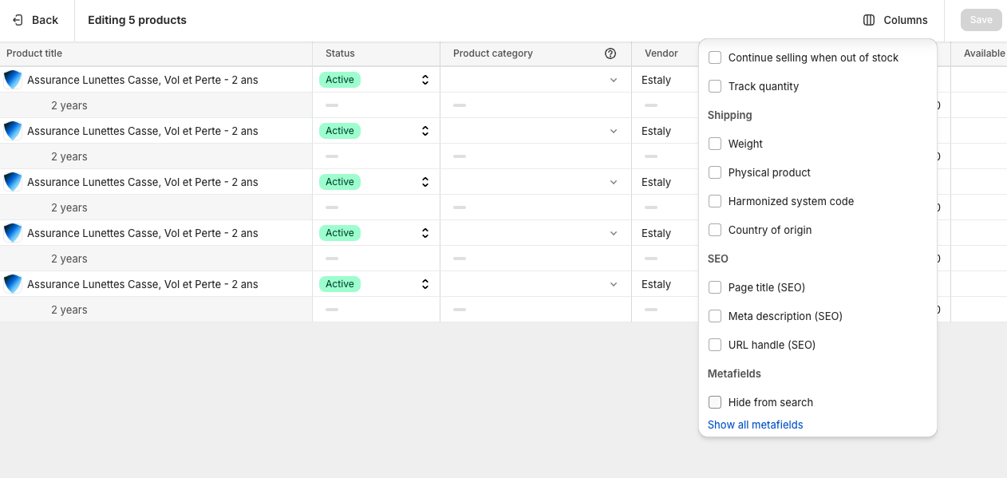Expand first row's product category chevron

coord(614,80)
